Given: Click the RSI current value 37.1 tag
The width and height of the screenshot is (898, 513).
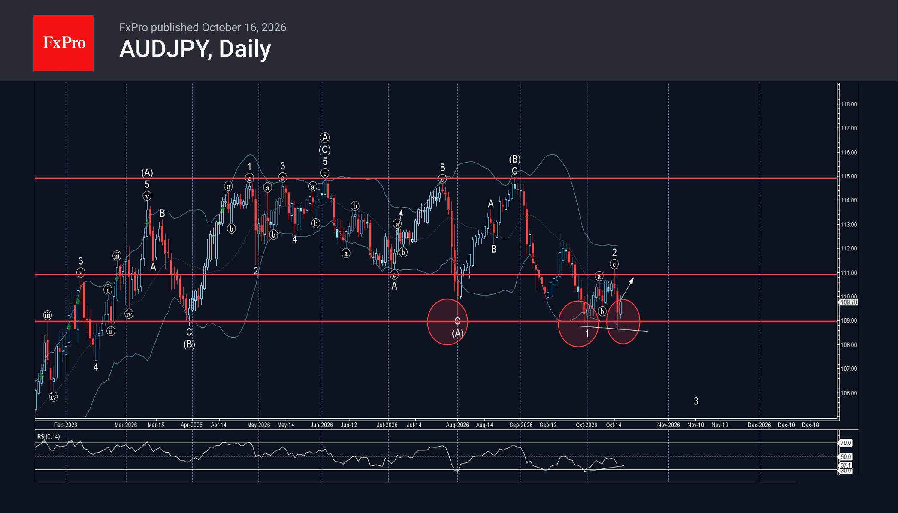Looking at the screenshot, I should tap(845, 465).
